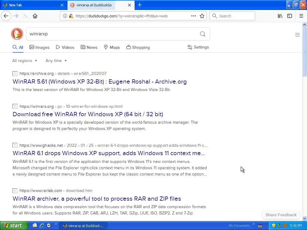307x230 pixels.
Task: Open the Library bookshelf icon
Action: pyautogui.click(x=280, y=16)
